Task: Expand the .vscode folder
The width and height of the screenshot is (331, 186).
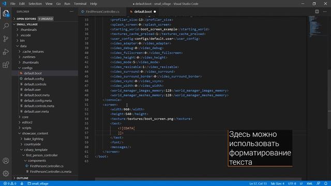Action: coord(25,35)
